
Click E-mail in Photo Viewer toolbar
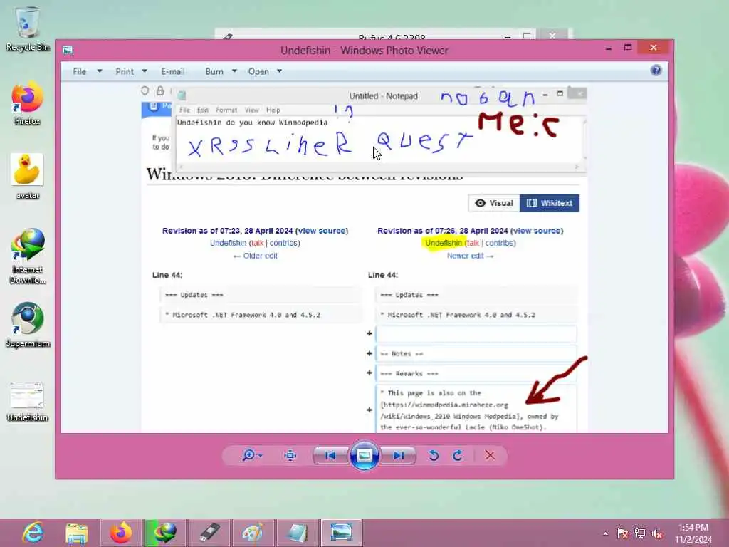click(173, 72)
